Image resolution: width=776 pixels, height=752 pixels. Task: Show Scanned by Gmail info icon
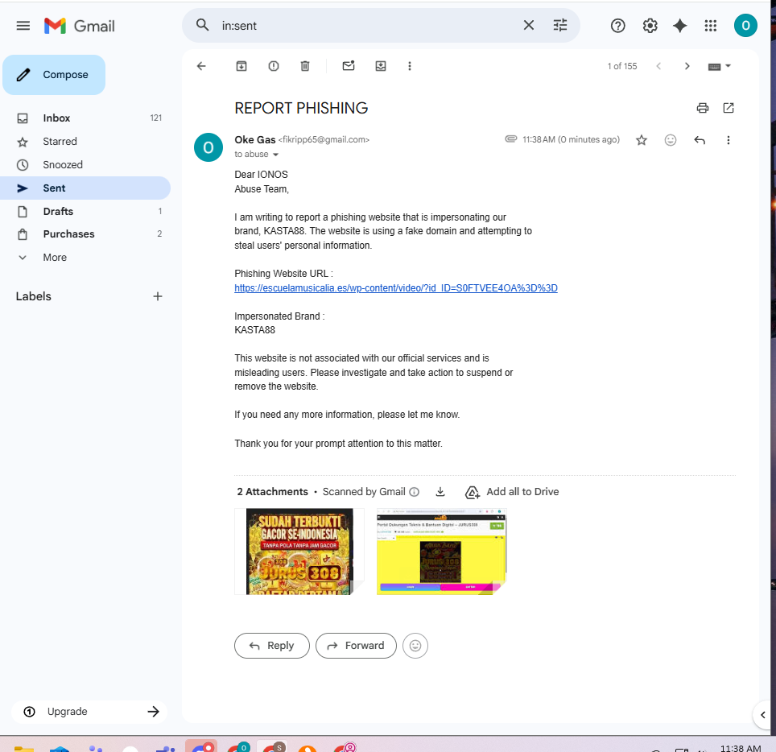click(x=415, y=492)
